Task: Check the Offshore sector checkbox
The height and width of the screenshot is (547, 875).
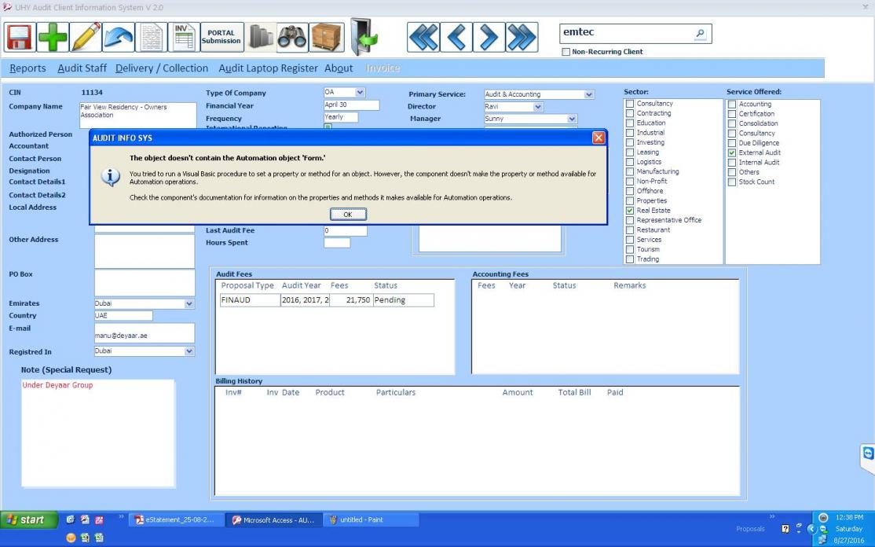Action: click(x=630, y=191)
